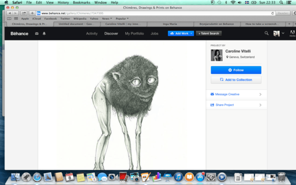Open the Behance messages envelope icon
This screenshot has height=185, width=296.
point(37,34)
